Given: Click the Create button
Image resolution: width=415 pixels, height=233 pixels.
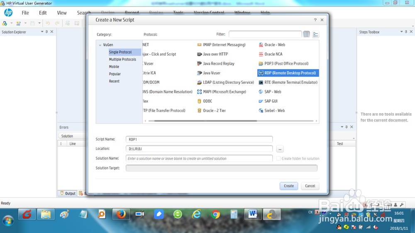Looking at the screenshot, I should 289,186.
